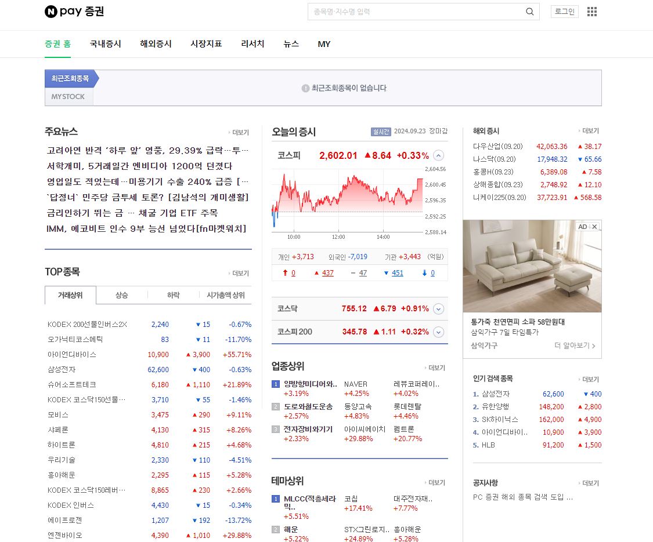The image size is (653, 542).
Task: Open 오가닉티코스메틱 in TOP종목
Action: tap(75, 340)
